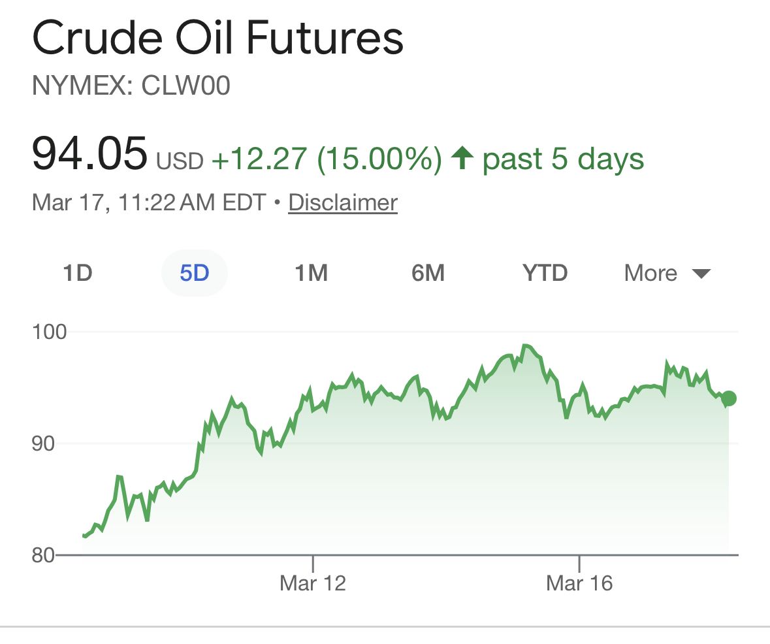The image size is (770, 644).
Task: Switch chart to 6M range
Action: 428,272
